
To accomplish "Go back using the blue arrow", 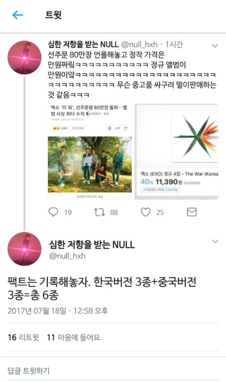I will click(18, 15).
